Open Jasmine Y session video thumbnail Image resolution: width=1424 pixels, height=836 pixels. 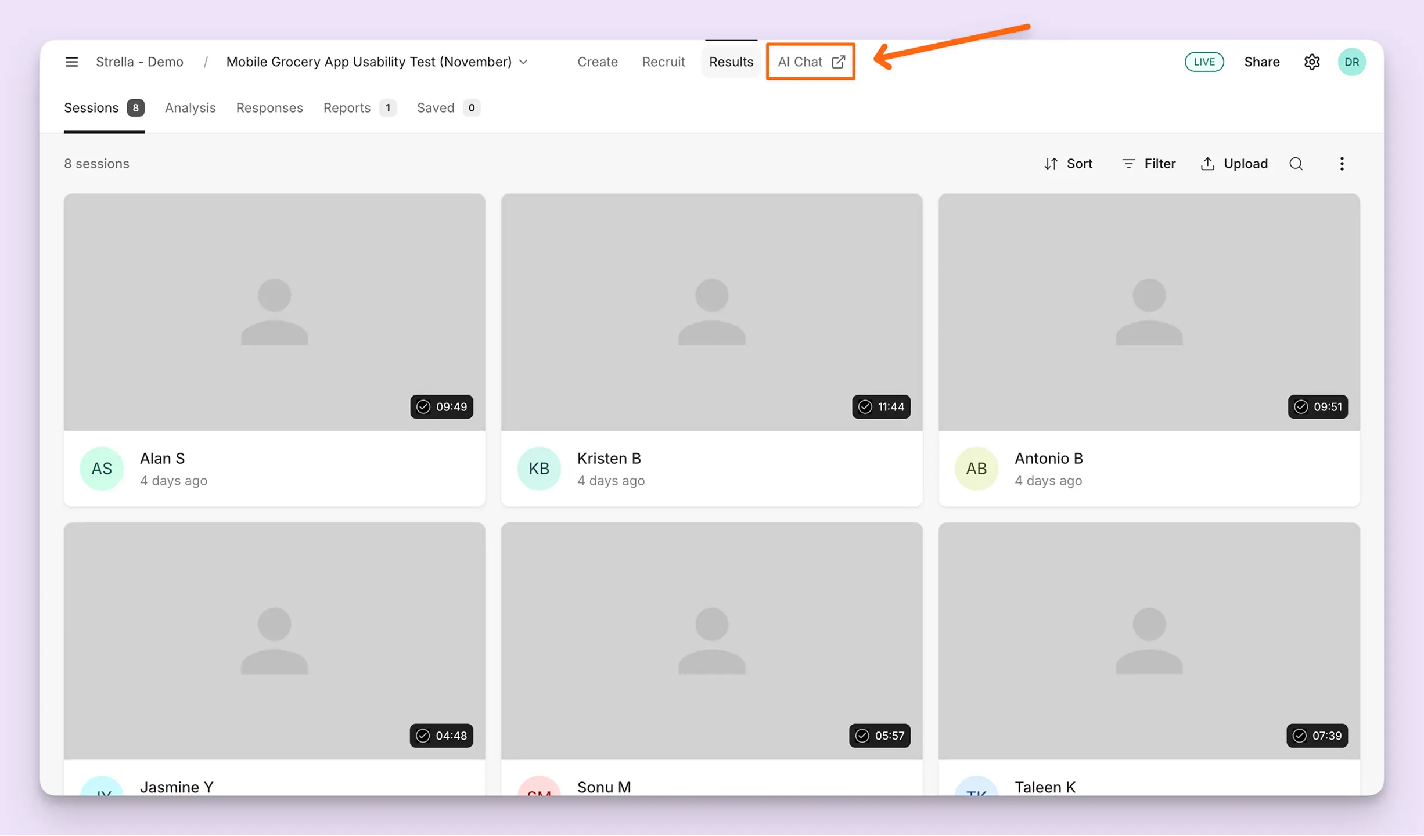coord(274,641)
